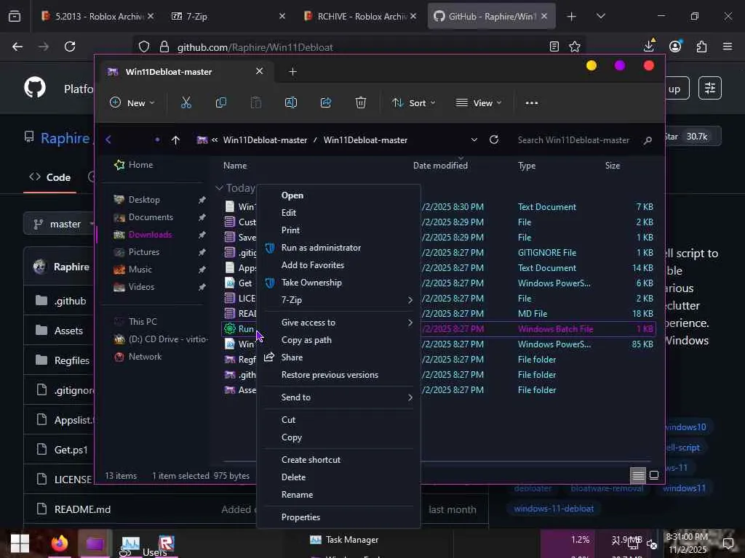
Task: Open Firefox extensions puzzle icon
Action: point(702,46)
